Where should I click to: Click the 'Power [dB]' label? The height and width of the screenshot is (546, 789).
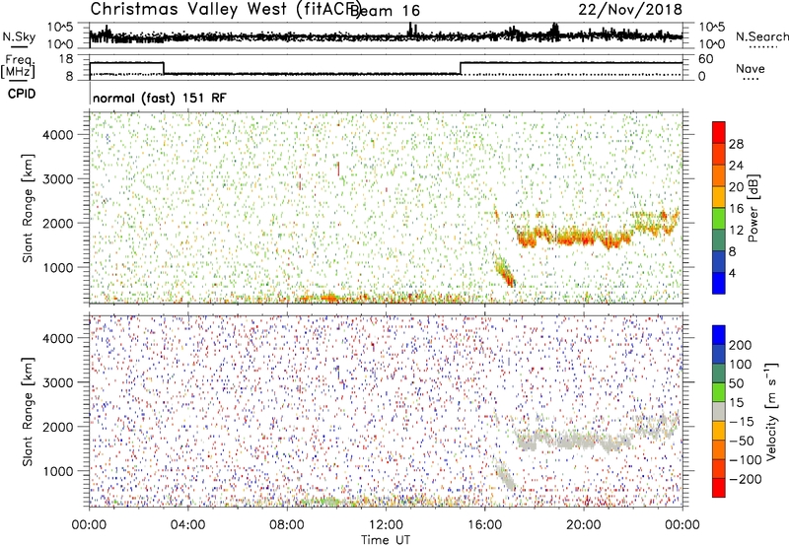[753, 208]
